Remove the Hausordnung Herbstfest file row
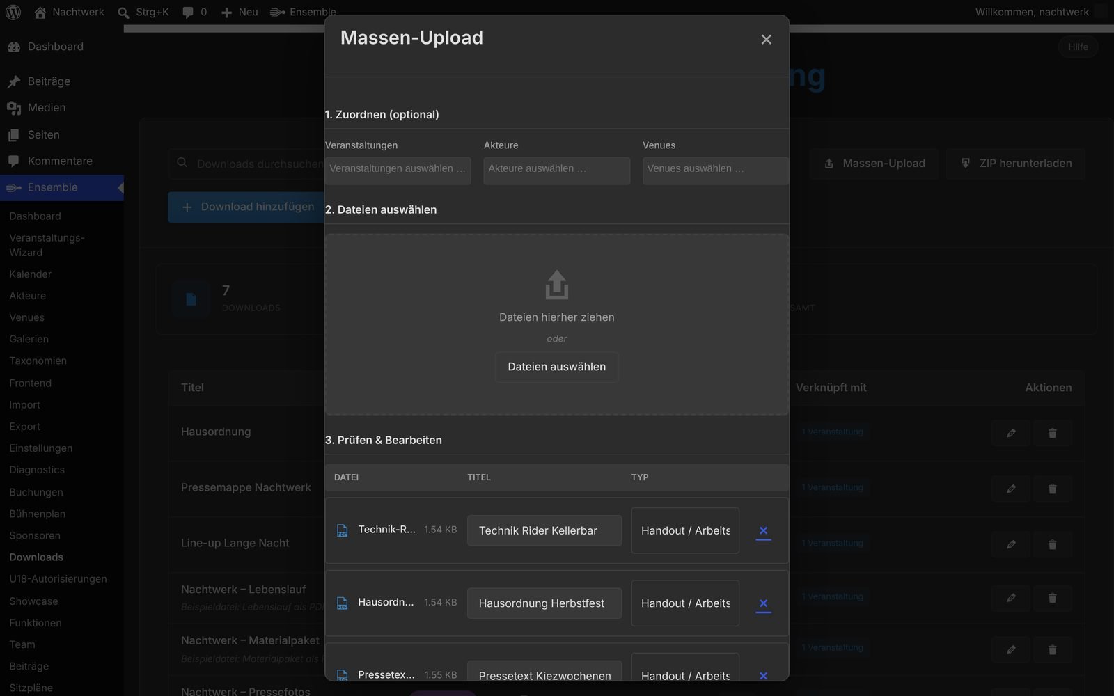The image size is (1114, 696). (763, 603)
